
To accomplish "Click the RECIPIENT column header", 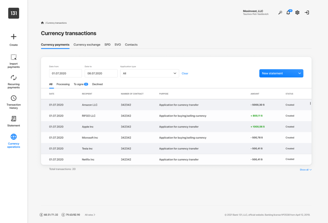I will [x=87, y=94].
